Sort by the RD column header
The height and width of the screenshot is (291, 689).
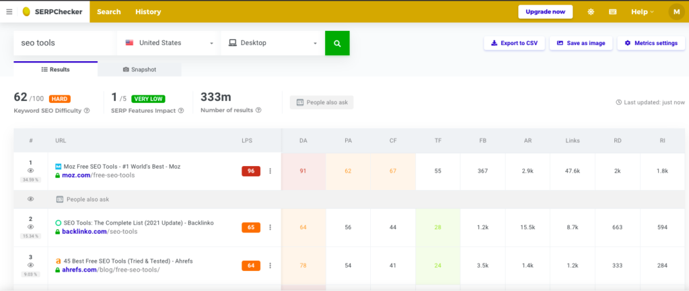618,141
